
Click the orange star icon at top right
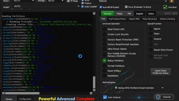click(x=171, y=1)
